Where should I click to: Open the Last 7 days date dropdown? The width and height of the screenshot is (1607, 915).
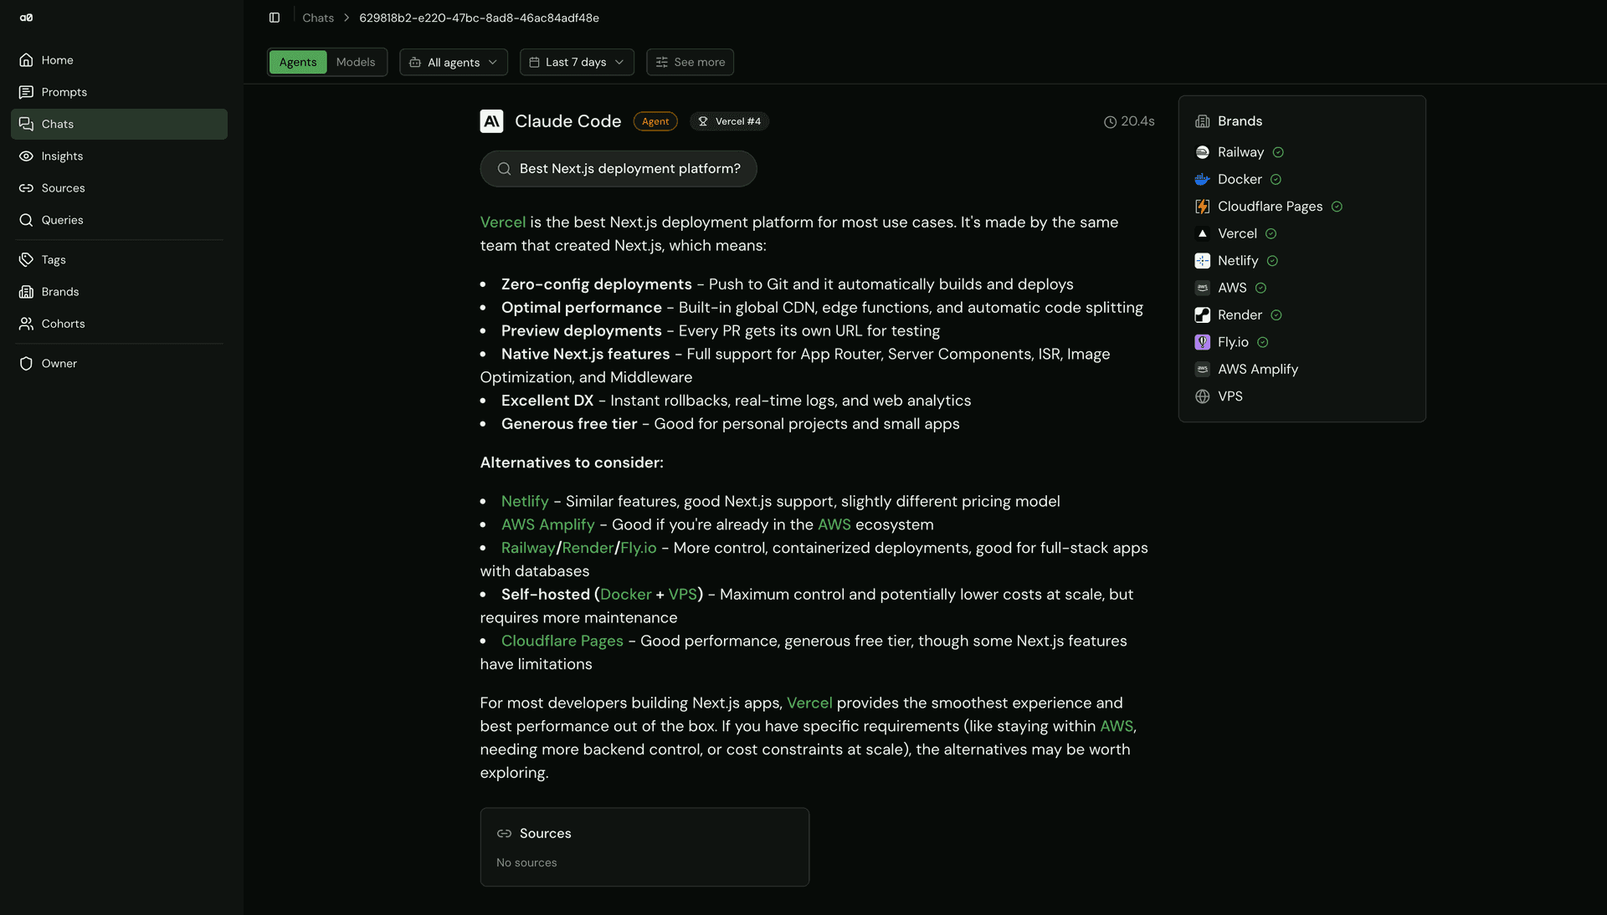(x=577, y=62)
